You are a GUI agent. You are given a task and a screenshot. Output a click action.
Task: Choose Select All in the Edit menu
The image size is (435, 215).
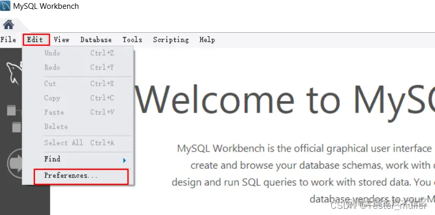tap(78, 143)
